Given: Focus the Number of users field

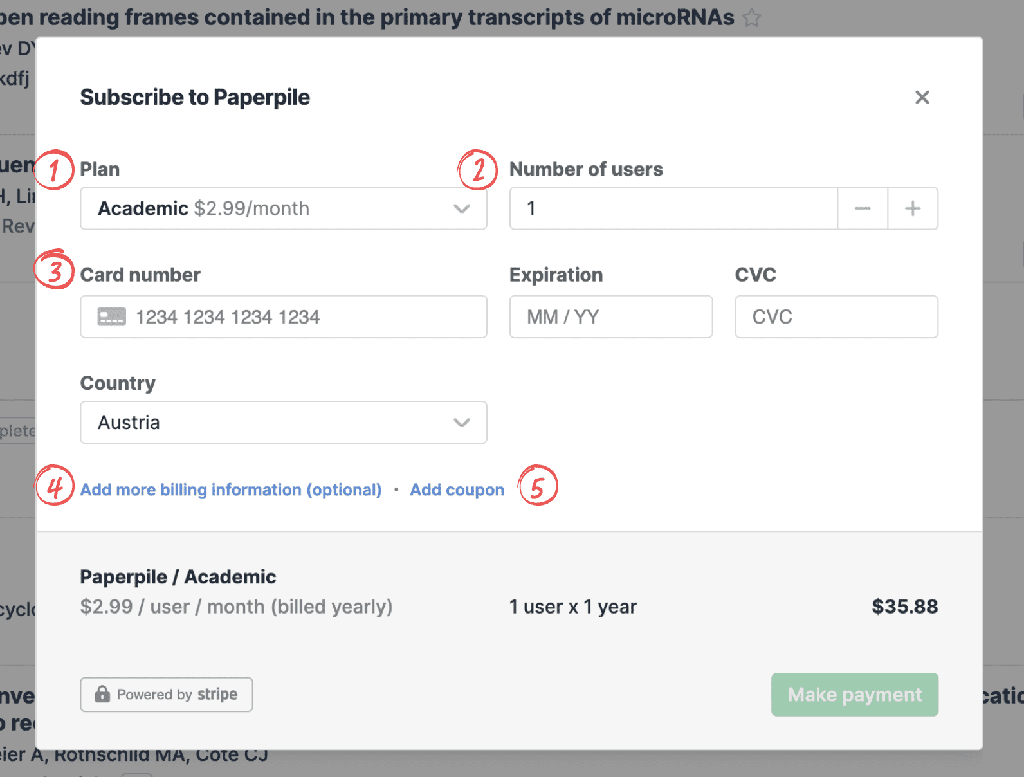Looking at the screenshot, I should (x=673, y=208).
